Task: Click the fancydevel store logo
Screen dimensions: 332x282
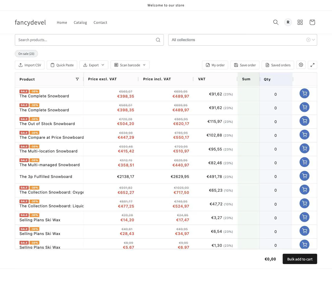Action: (30, 22)
